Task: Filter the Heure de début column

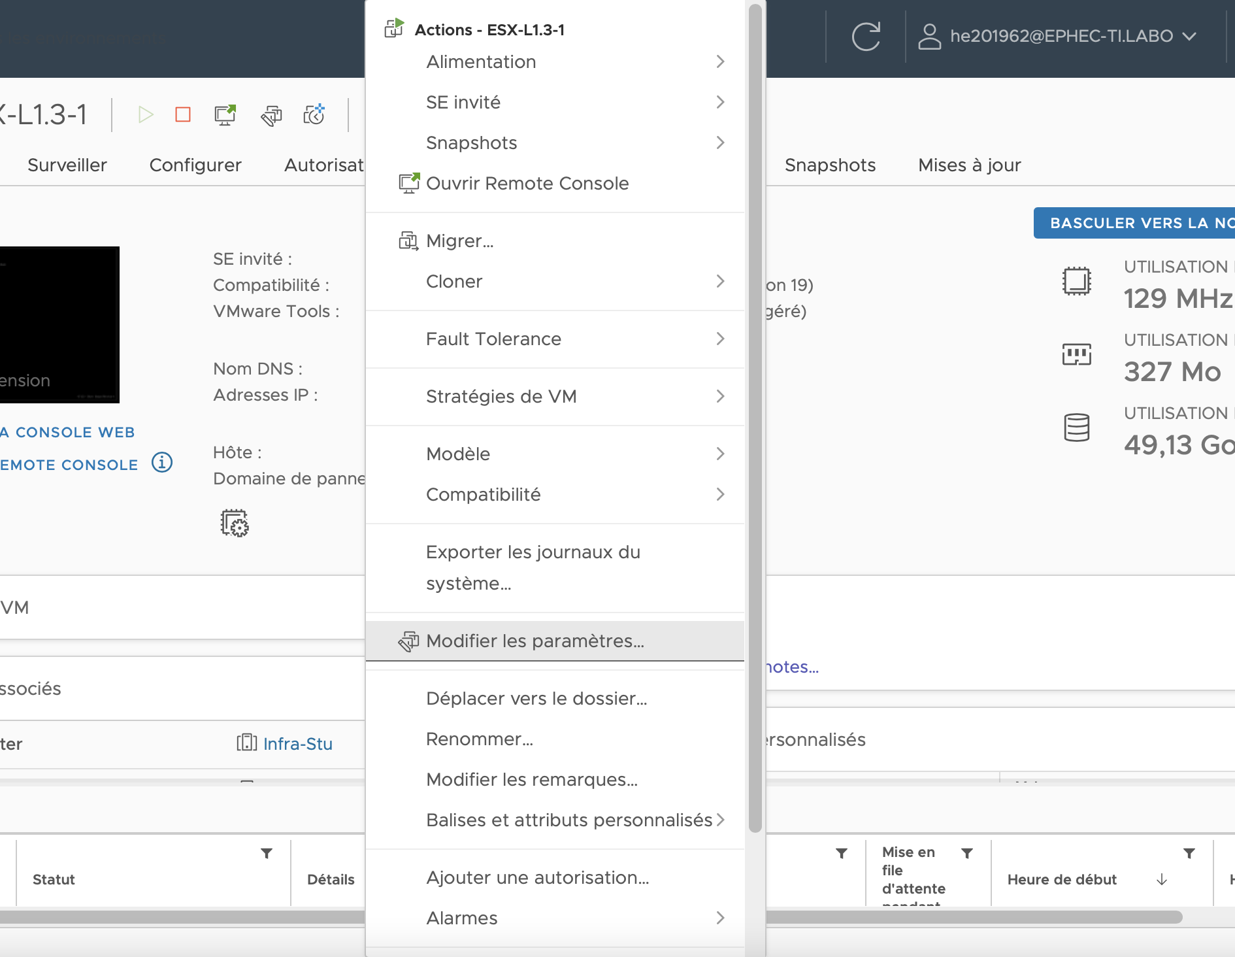Action: click(1189, 853)
